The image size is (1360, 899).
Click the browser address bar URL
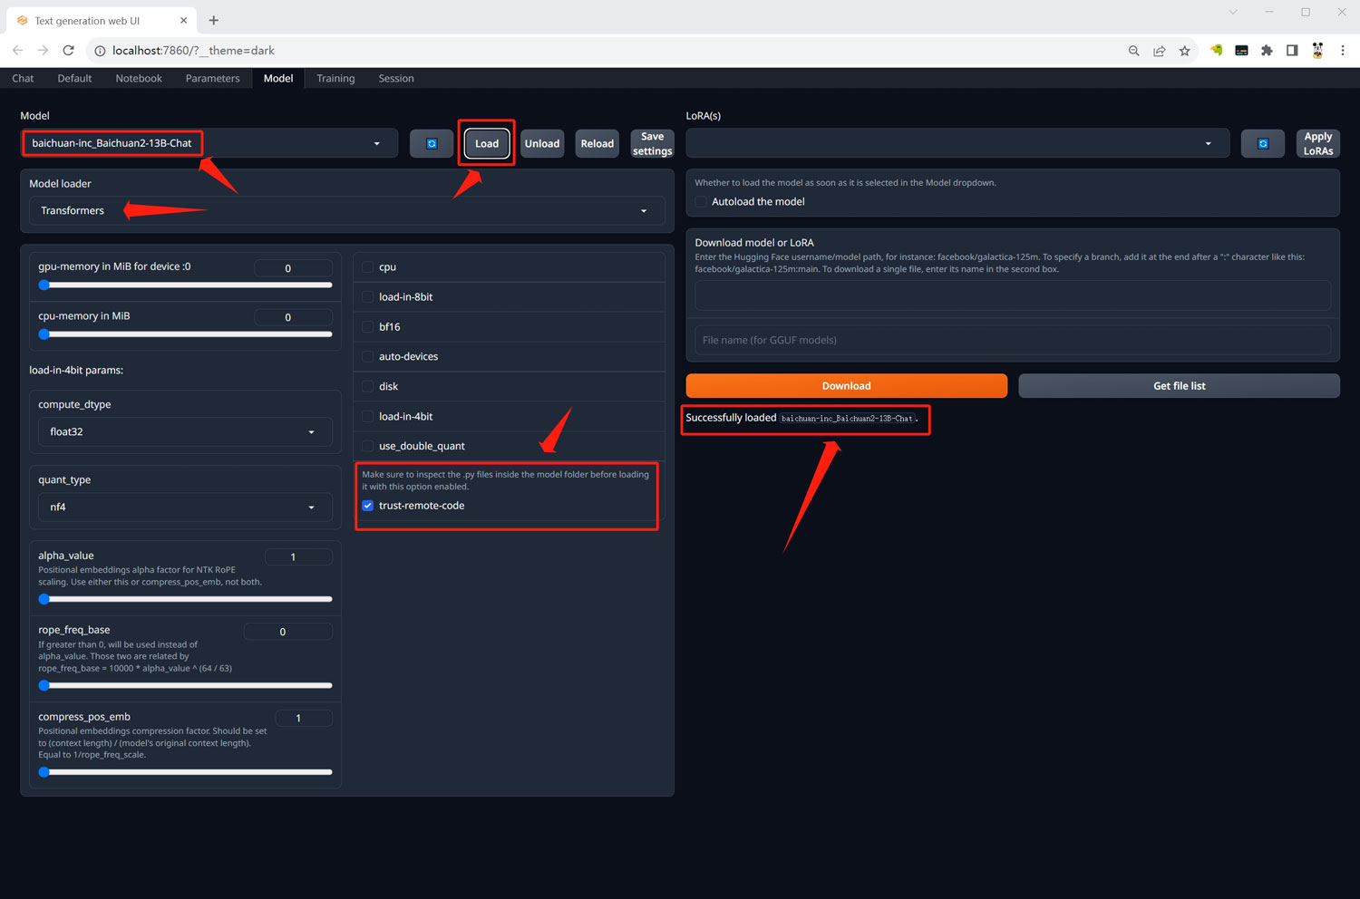[193, 51]
